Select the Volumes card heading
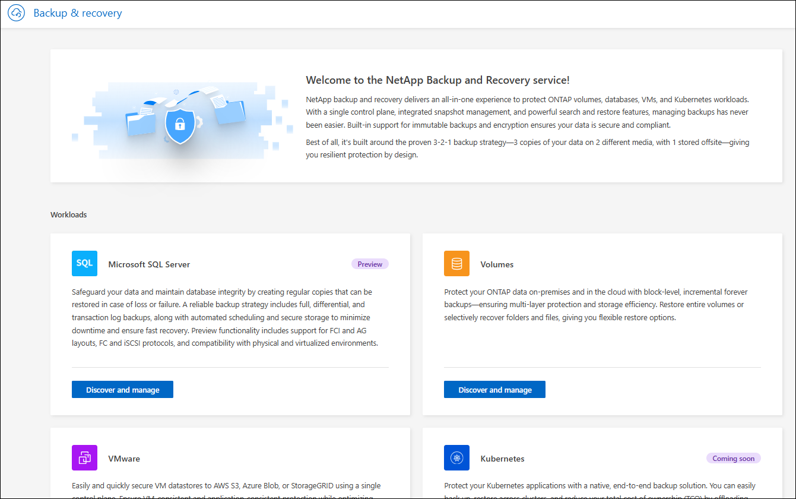Screen dimensions: 796x499 497,264
